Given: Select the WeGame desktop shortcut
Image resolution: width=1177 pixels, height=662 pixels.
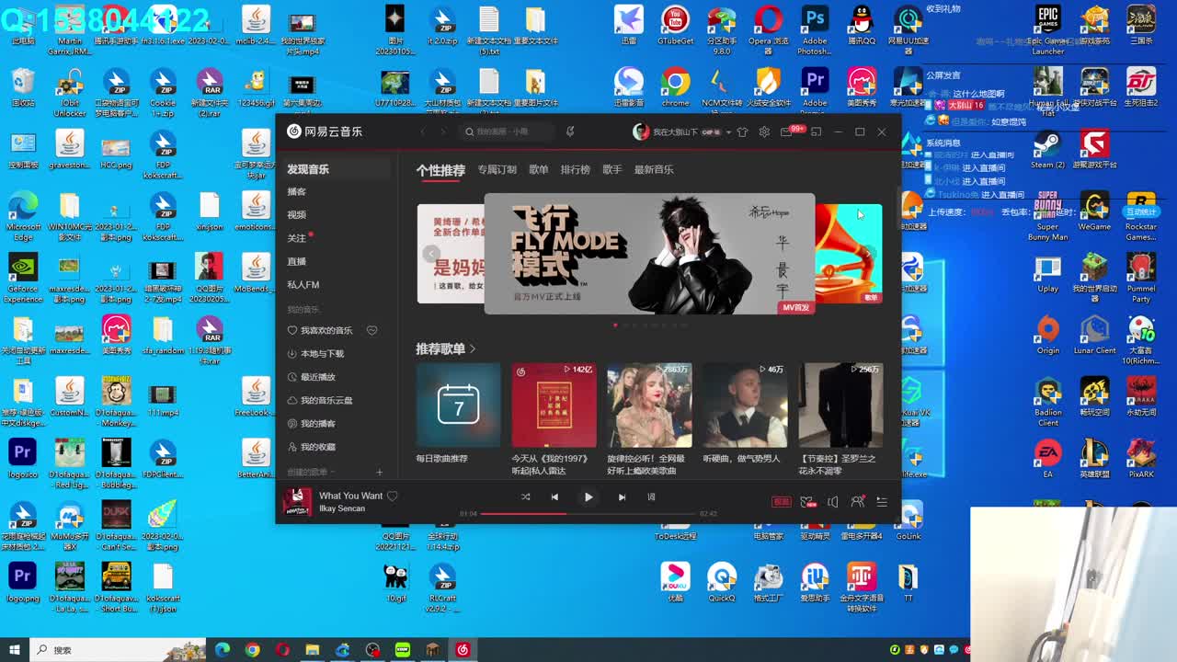Looking at the screenshot, I should 1094,212.
